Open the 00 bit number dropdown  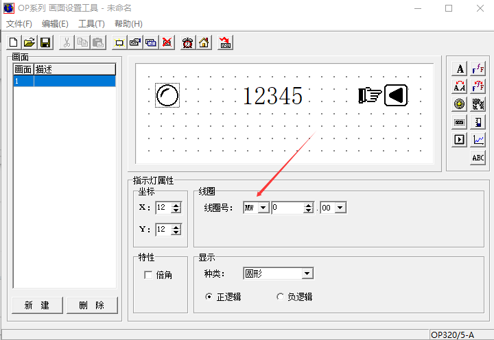(x=340, y=208)
